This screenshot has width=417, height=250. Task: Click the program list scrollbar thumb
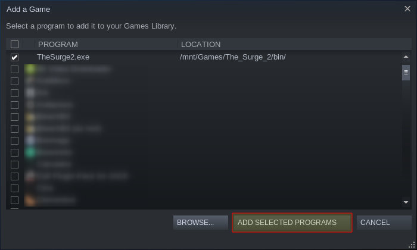point(406,72)
